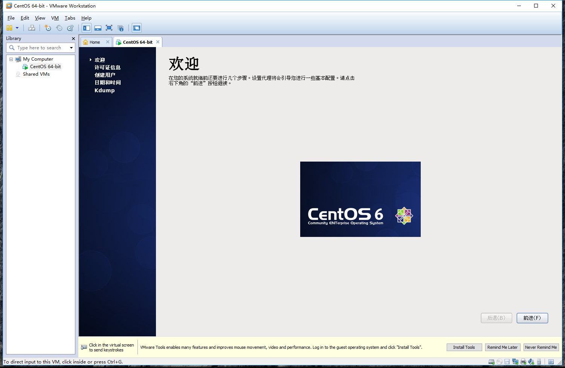Open the View menu
Screen dimensions: 565x368
point(40,18)
